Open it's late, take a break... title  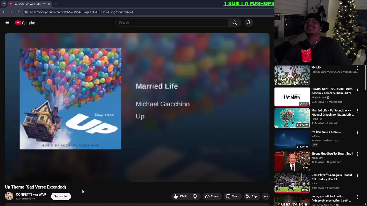tap(326, 132)
